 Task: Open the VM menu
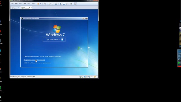[x=25, y=4]
